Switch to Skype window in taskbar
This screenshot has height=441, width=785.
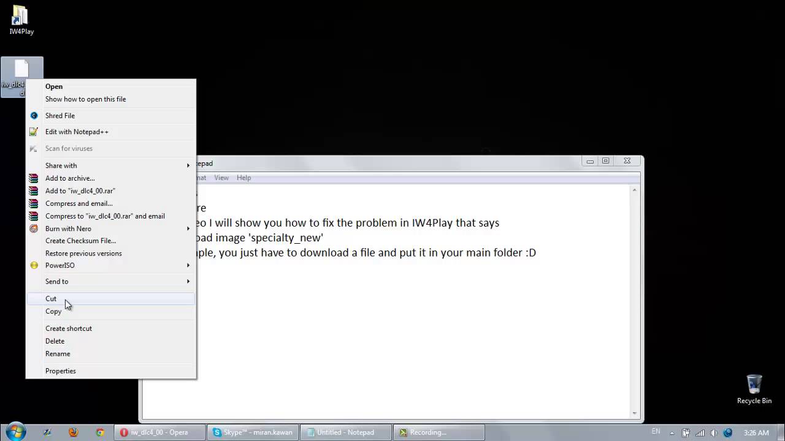point(253,432)
